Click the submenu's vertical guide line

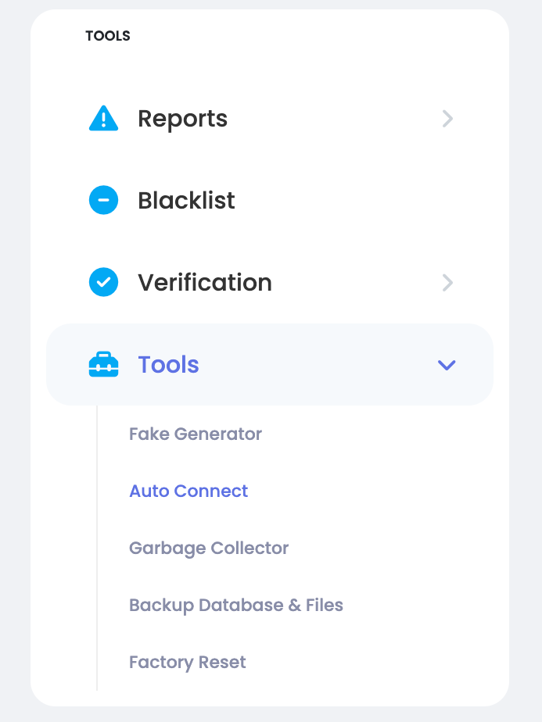click(97, 548)
